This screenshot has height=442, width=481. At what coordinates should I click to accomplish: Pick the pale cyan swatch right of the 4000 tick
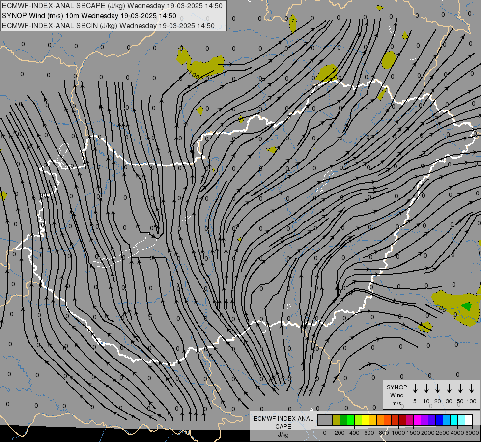461,420
